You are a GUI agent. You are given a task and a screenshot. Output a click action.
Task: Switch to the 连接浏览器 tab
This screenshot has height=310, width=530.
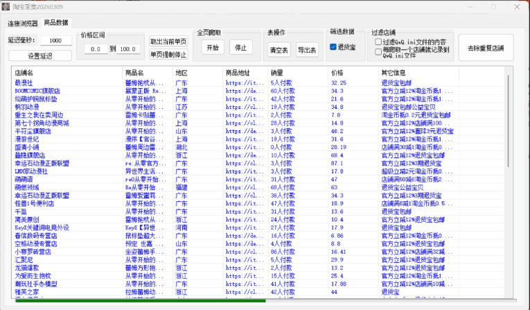coord(22,23)
